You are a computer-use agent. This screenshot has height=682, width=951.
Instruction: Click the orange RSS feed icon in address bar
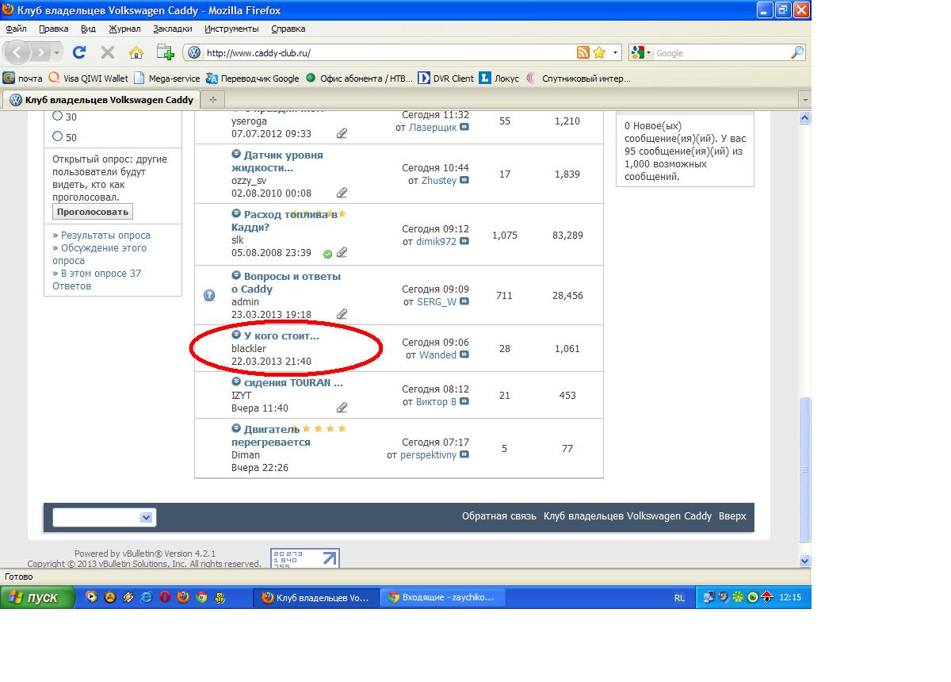pyautogui.click(x=583, y=52)
